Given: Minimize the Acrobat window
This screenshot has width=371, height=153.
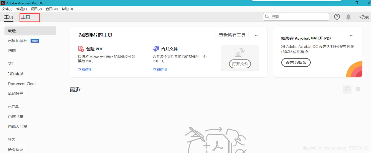Looking at the screenshot, I should [x=344, y=3].
